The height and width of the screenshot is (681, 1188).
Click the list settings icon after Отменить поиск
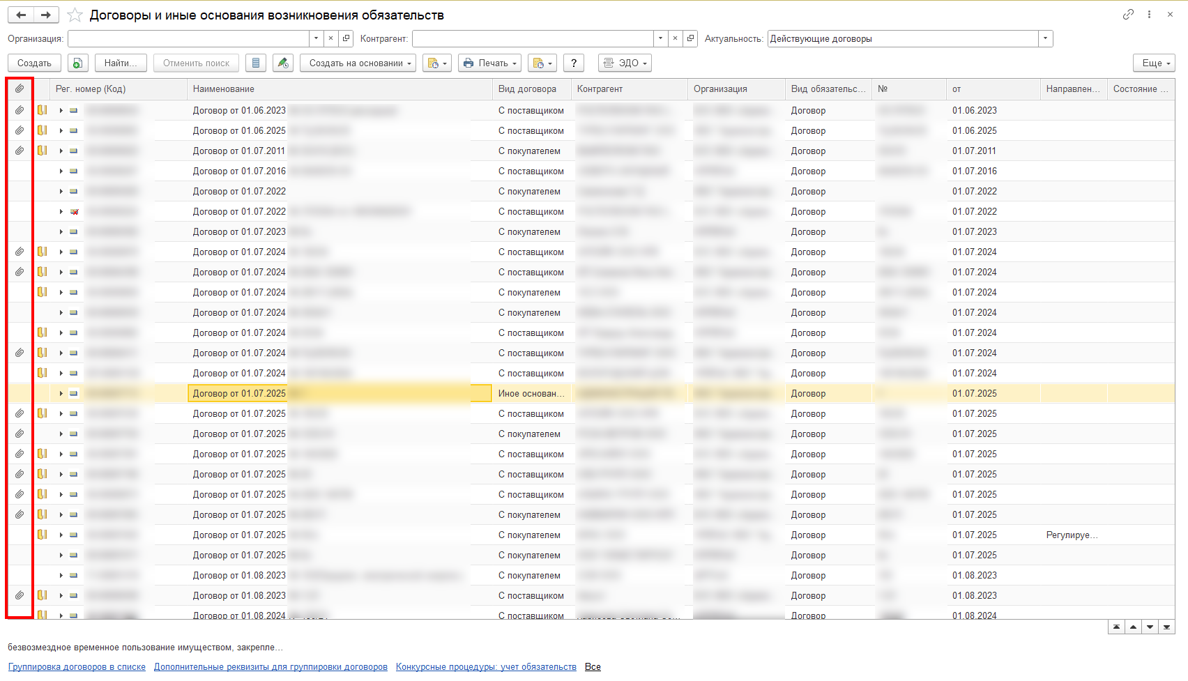[x=256, y=63]
